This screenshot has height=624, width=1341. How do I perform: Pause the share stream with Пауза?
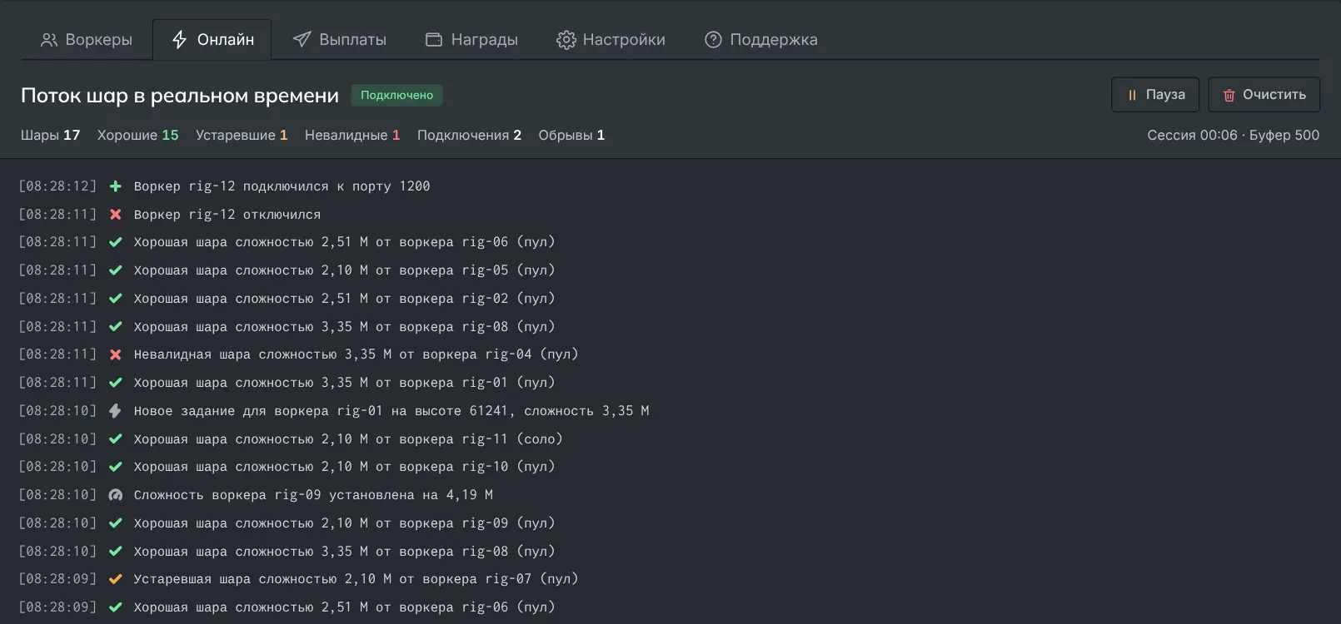pos(1155,95)
